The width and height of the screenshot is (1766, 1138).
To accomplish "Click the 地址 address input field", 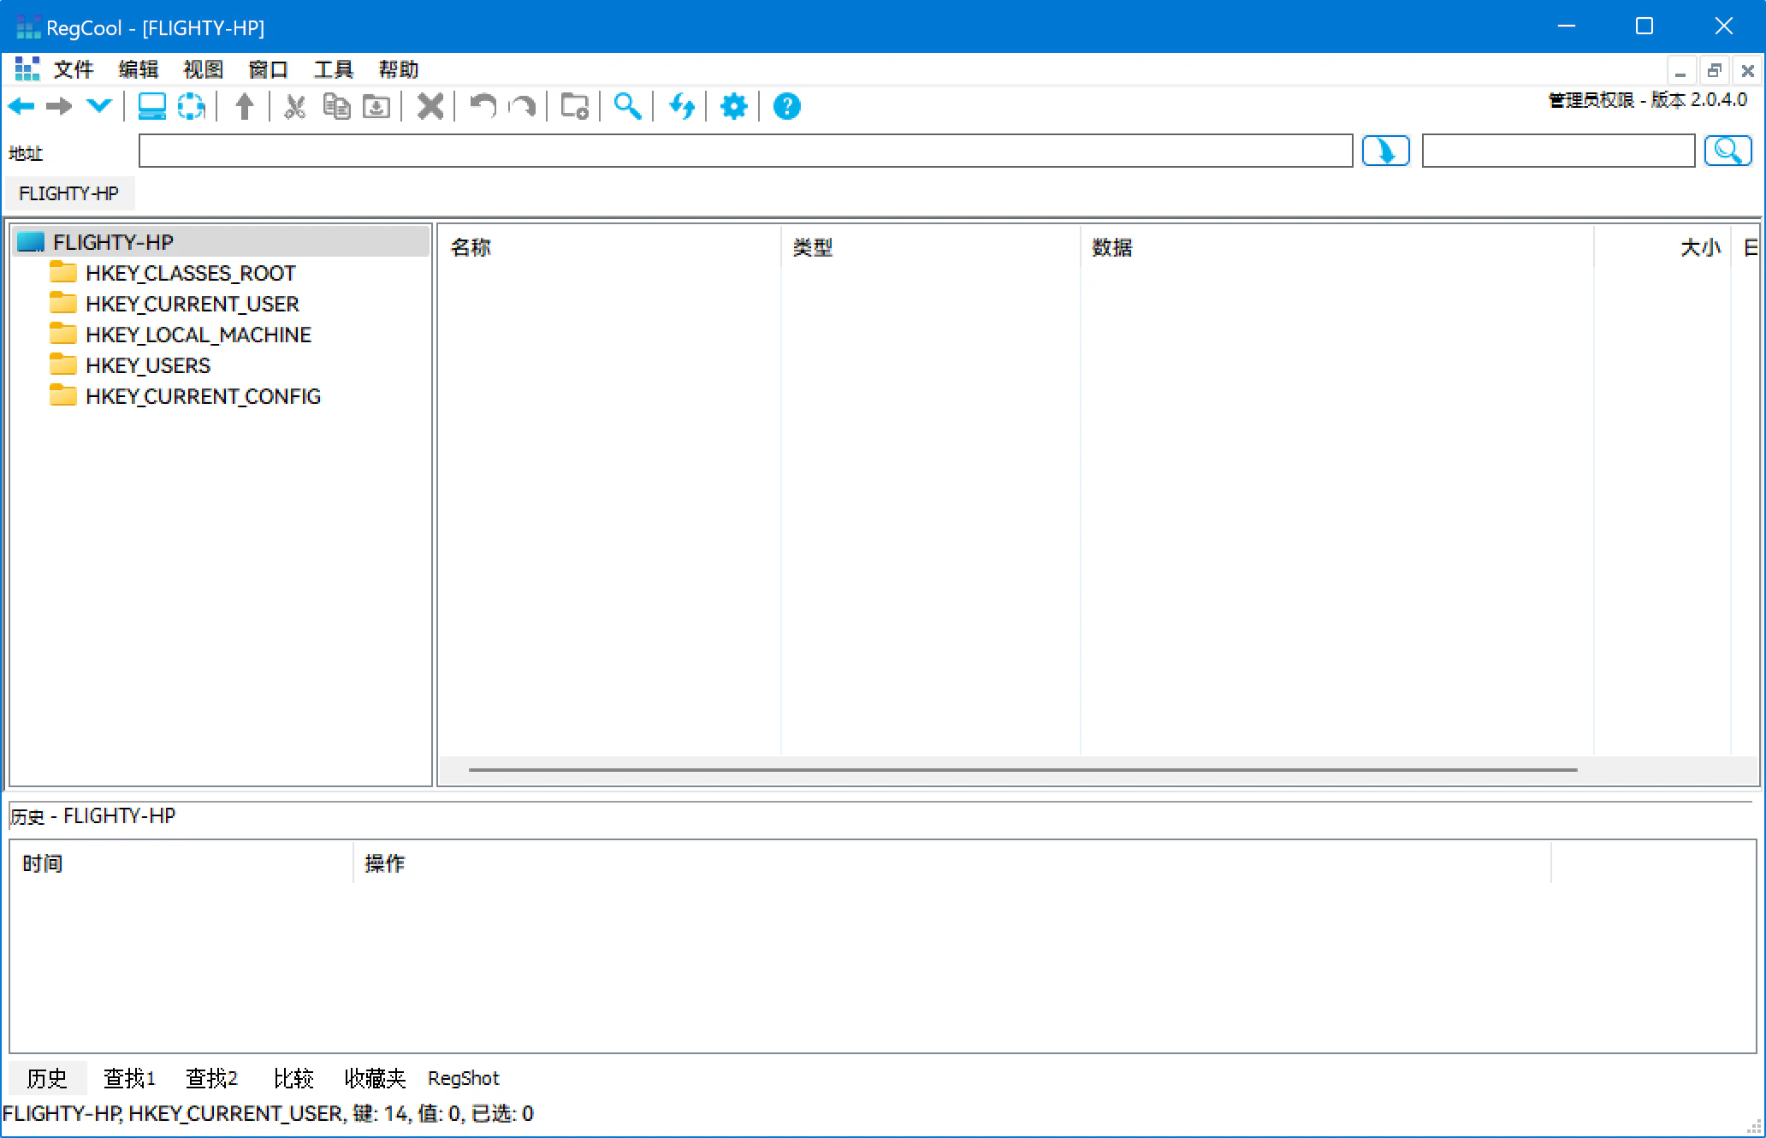I will click(744, 151).
